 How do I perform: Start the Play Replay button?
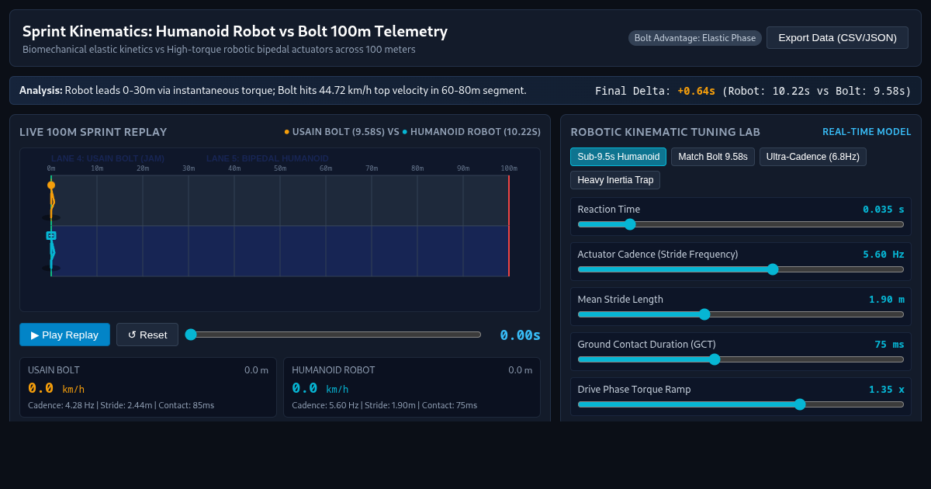pos(64,335)
